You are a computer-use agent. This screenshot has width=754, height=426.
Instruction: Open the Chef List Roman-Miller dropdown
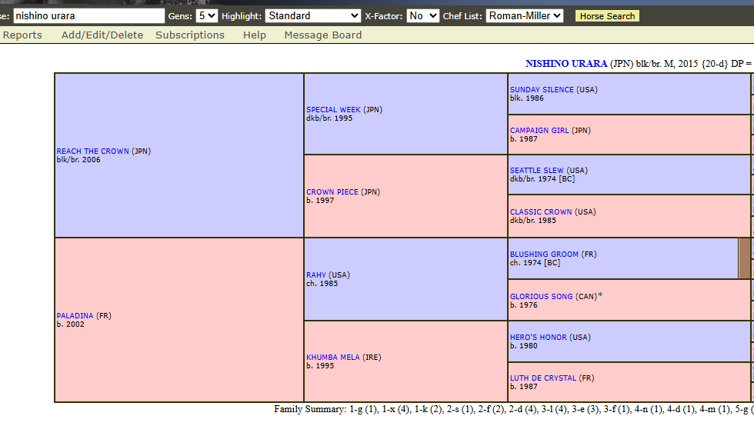coord(524,16)
